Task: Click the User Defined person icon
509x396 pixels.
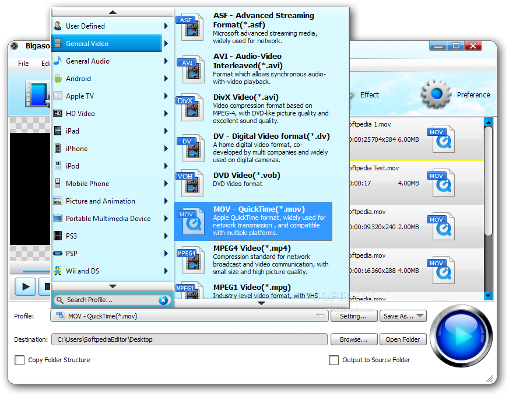Action: tap(58, 26)
